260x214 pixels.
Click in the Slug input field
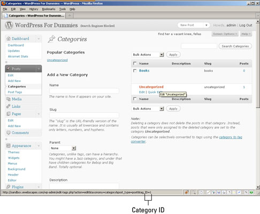tap(84, 115)
